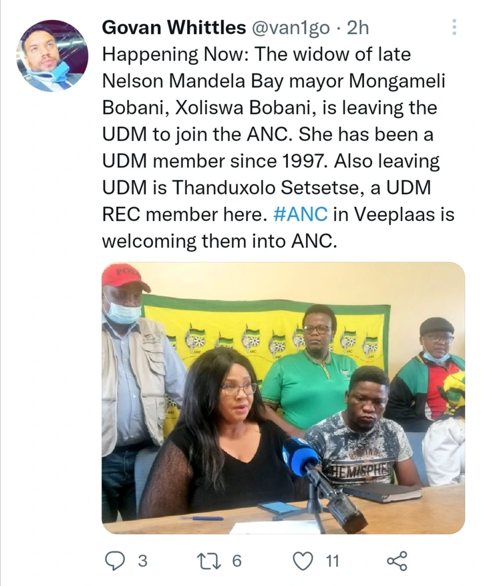
Task: View the tweet's 2h timestamp
Action: pyautogui.click(x=358, y=27)
